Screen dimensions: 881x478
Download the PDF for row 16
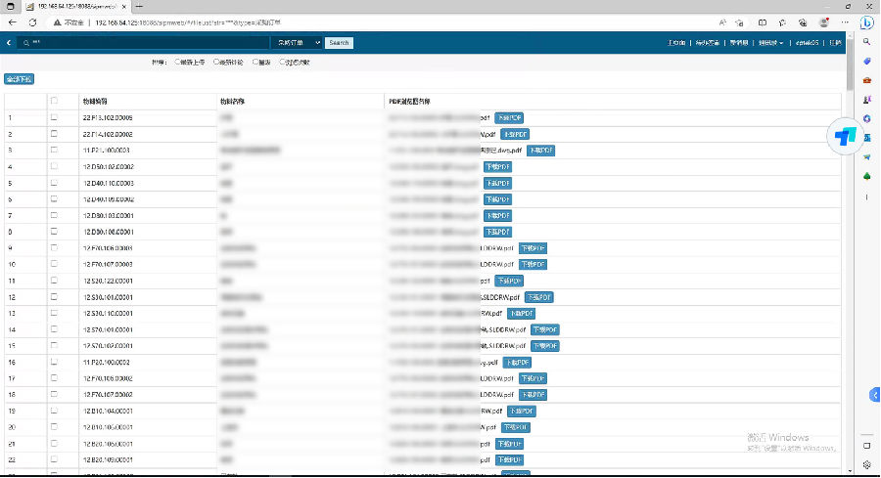(517, 363)
